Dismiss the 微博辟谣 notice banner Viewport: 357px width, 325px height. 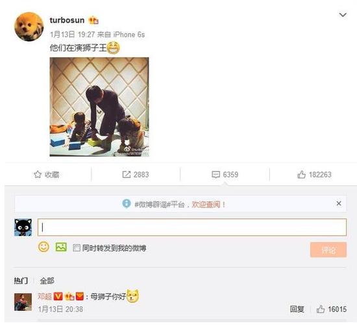(x=339, y=203)
